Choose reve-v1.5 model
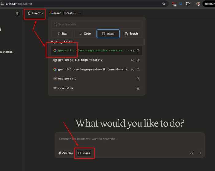The height and width of the screenshot is (171, 215). (x=96, y=88)
